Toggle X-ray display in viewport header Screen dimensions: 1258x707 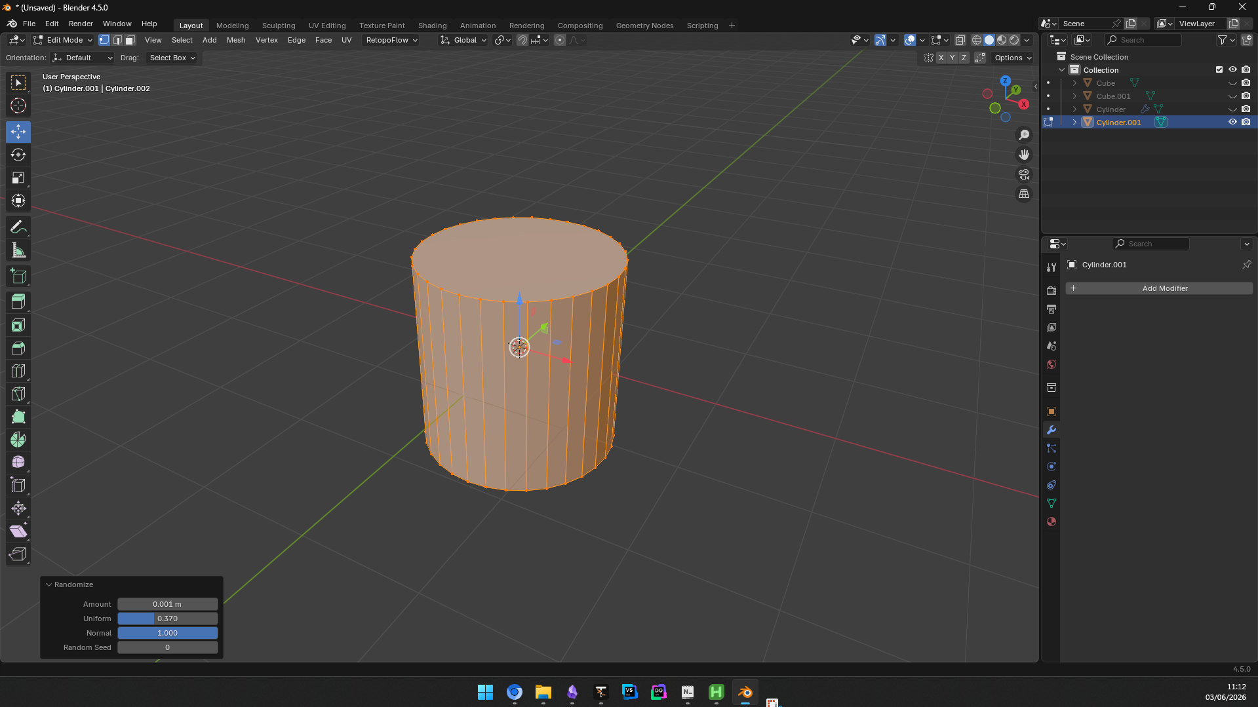point(960,40)
